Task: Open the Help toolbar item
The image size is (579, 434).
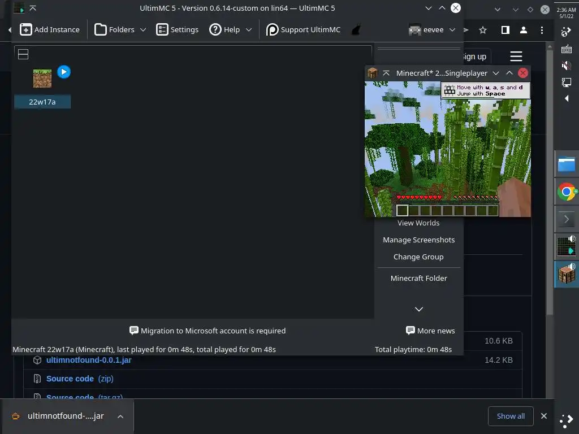Action: pos(224,29)
